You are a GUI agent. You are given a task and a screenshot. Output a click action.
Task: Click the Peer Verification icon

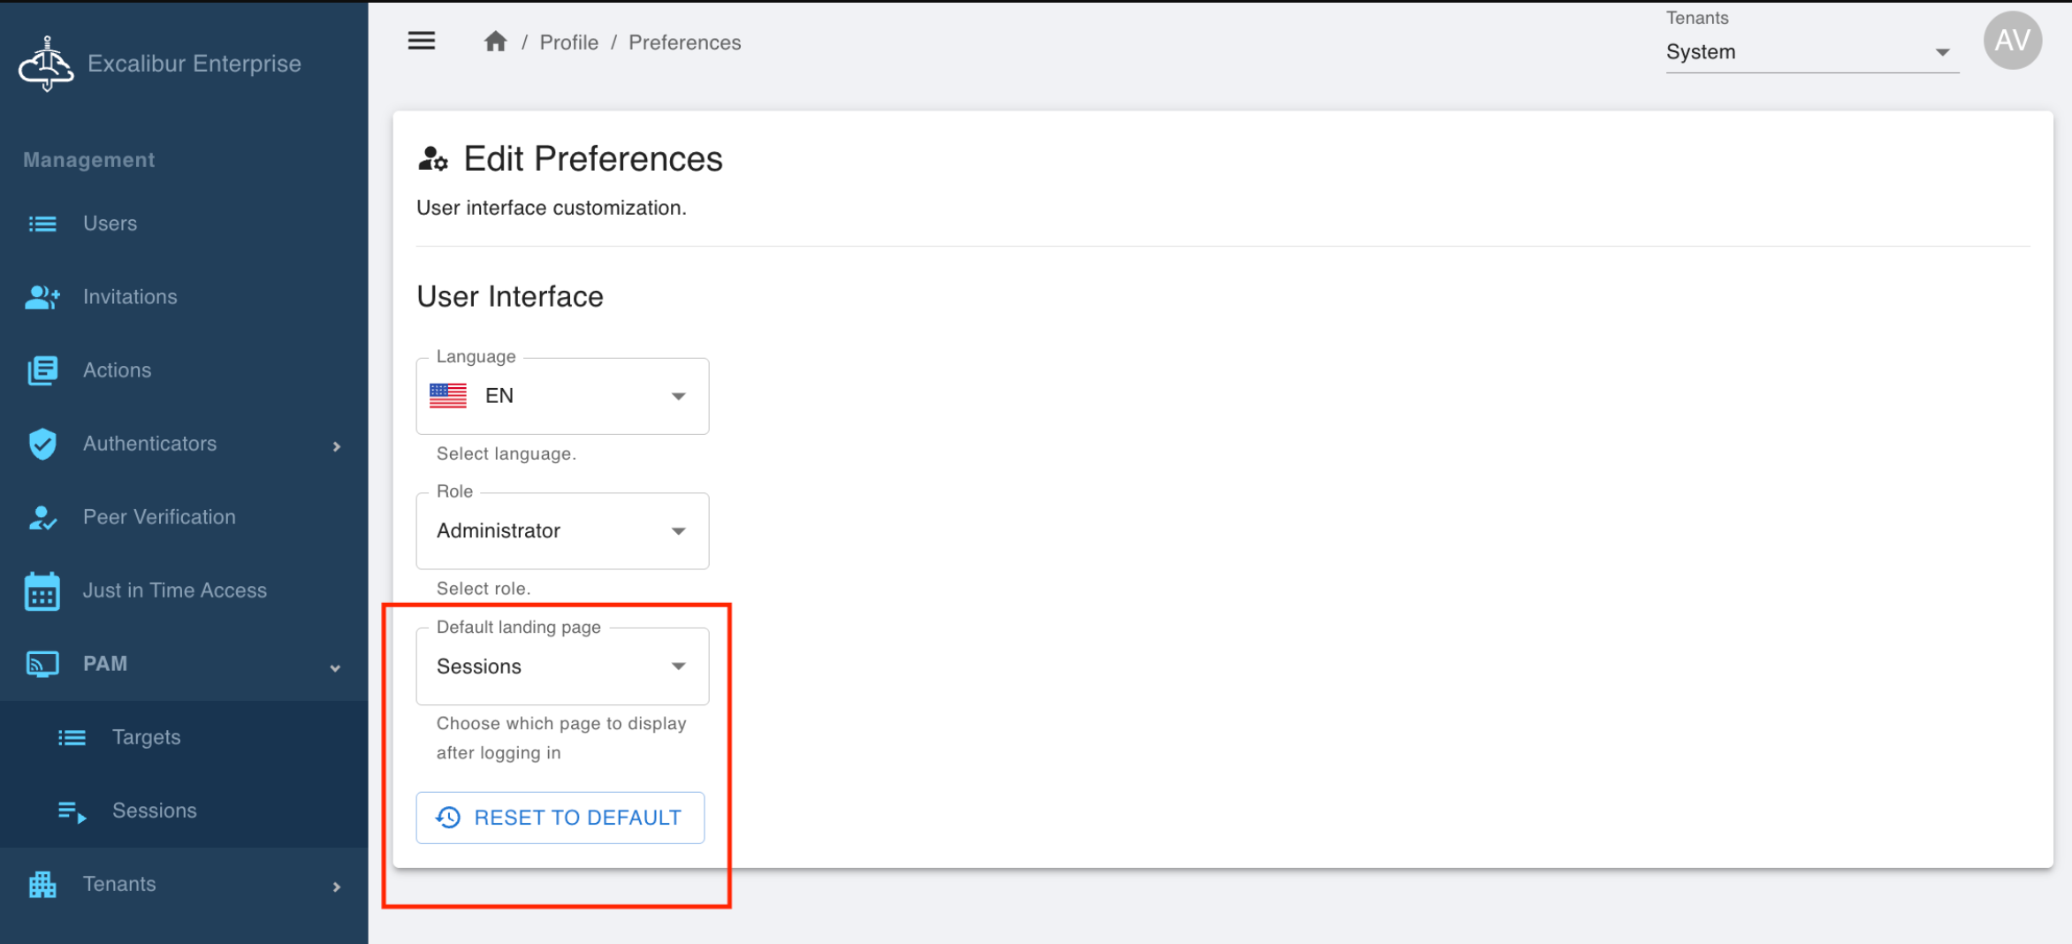(42, 517)
